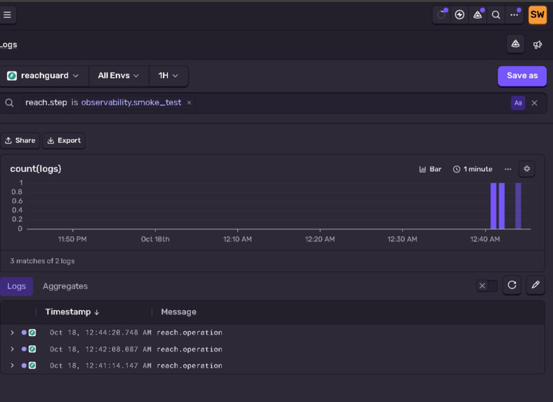Click the 12:41:14.147 AM timestamp text

coord(100,366)
